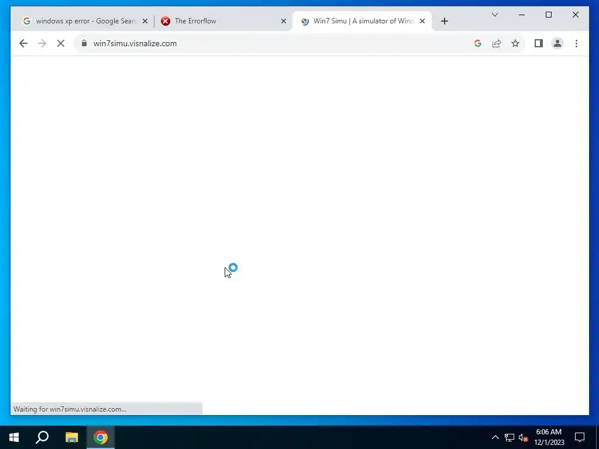The height and width of the screenshot is (449, 599).
Task: Select the Win7 Simu tab
Action: (x=363, y=21)
